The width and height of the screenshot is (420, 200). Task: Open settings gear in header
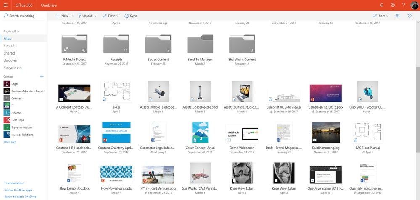[x=393, y=5]
